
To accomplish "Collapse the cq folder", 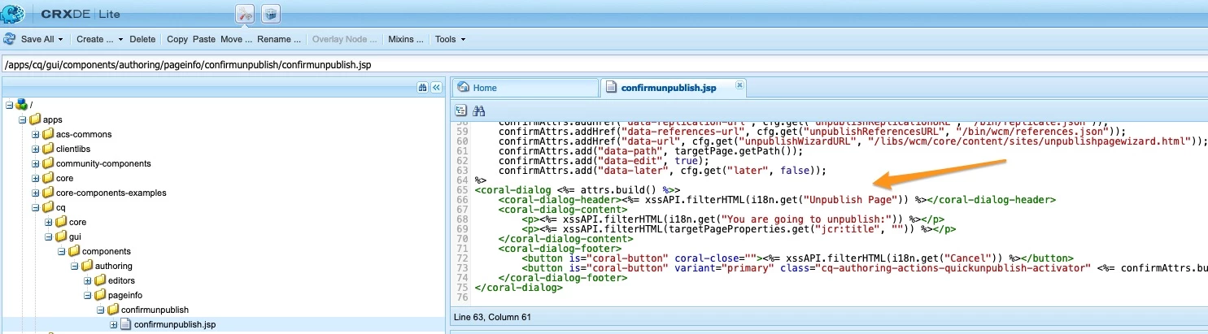I will tap(36, 207).
